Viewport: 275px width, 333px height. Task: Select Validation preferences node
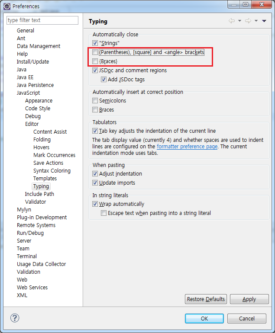click(x=29, y=272)
